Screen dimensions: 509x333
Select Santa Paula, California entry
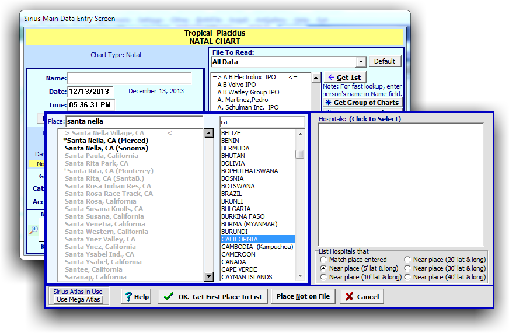pyautogui.click(x=102, y=156)
